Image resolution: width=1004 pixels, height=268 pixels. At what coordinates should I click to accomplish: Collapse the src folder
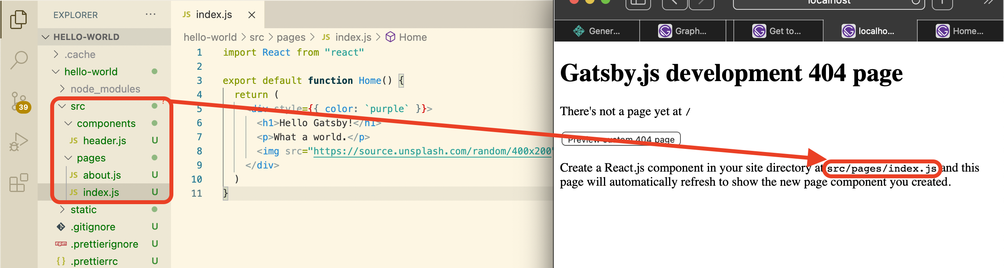(104, 106)
